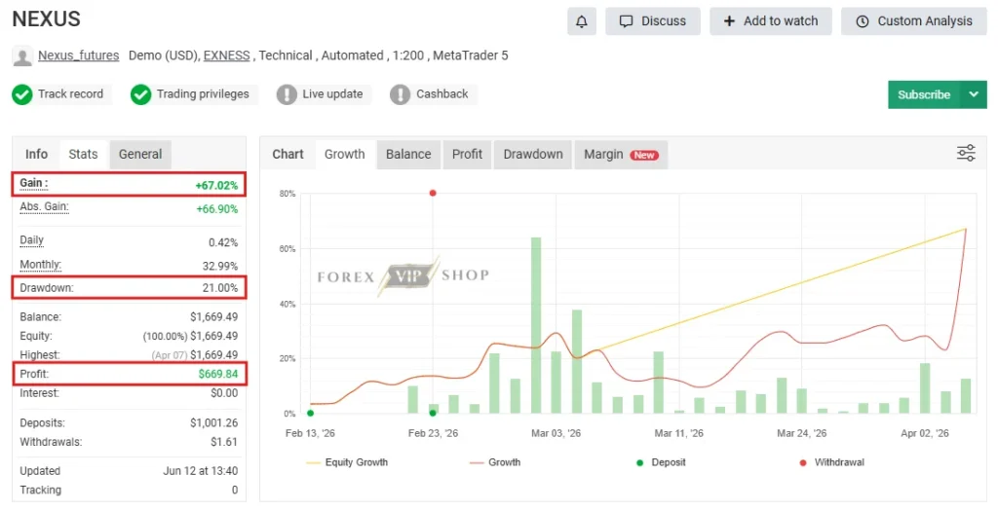This screenshot has width=998, height=511.
Task: Switch to the Info tab
Action: pos(36,154)
